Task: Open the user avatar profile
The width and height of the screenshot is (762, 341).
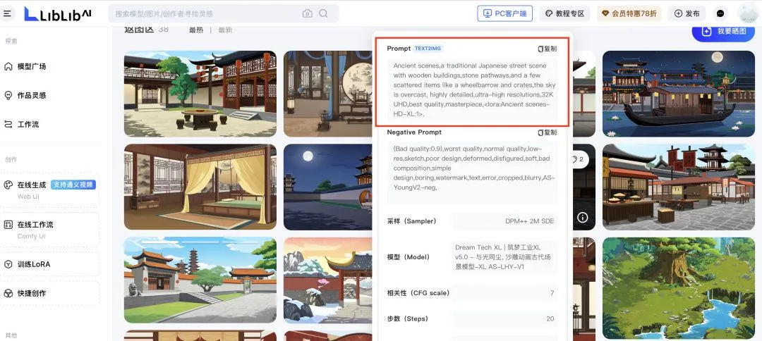Action: [747, 13]
